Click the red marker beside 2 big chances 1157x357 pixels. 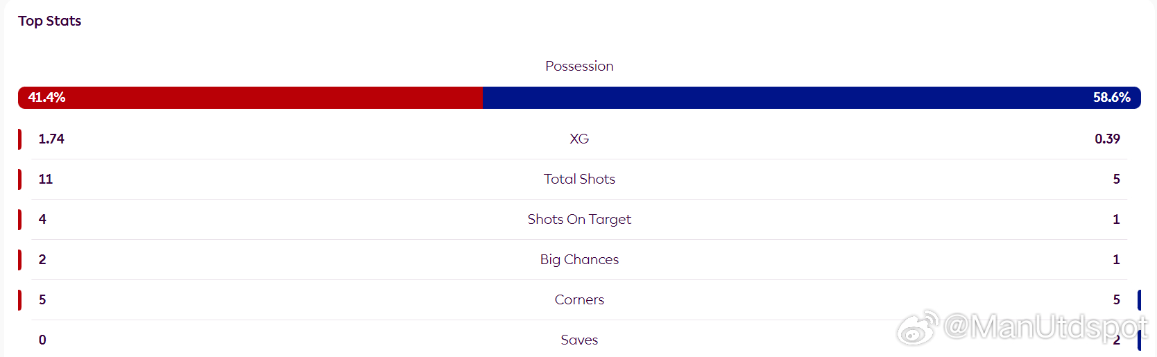[19, 259]
